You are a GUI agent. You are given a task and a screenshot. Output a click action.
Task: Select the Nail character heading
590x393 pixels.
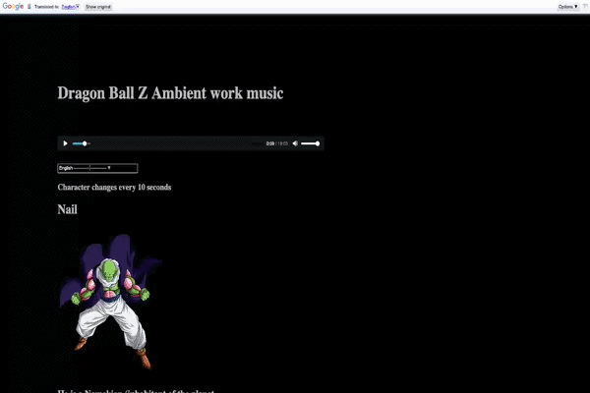point(67,209)
